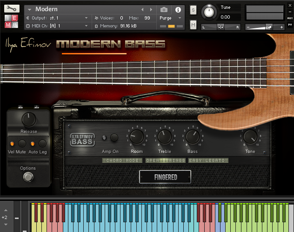
Task: Go to previous instrument with left arrow
Action: [x=142, y=9]
